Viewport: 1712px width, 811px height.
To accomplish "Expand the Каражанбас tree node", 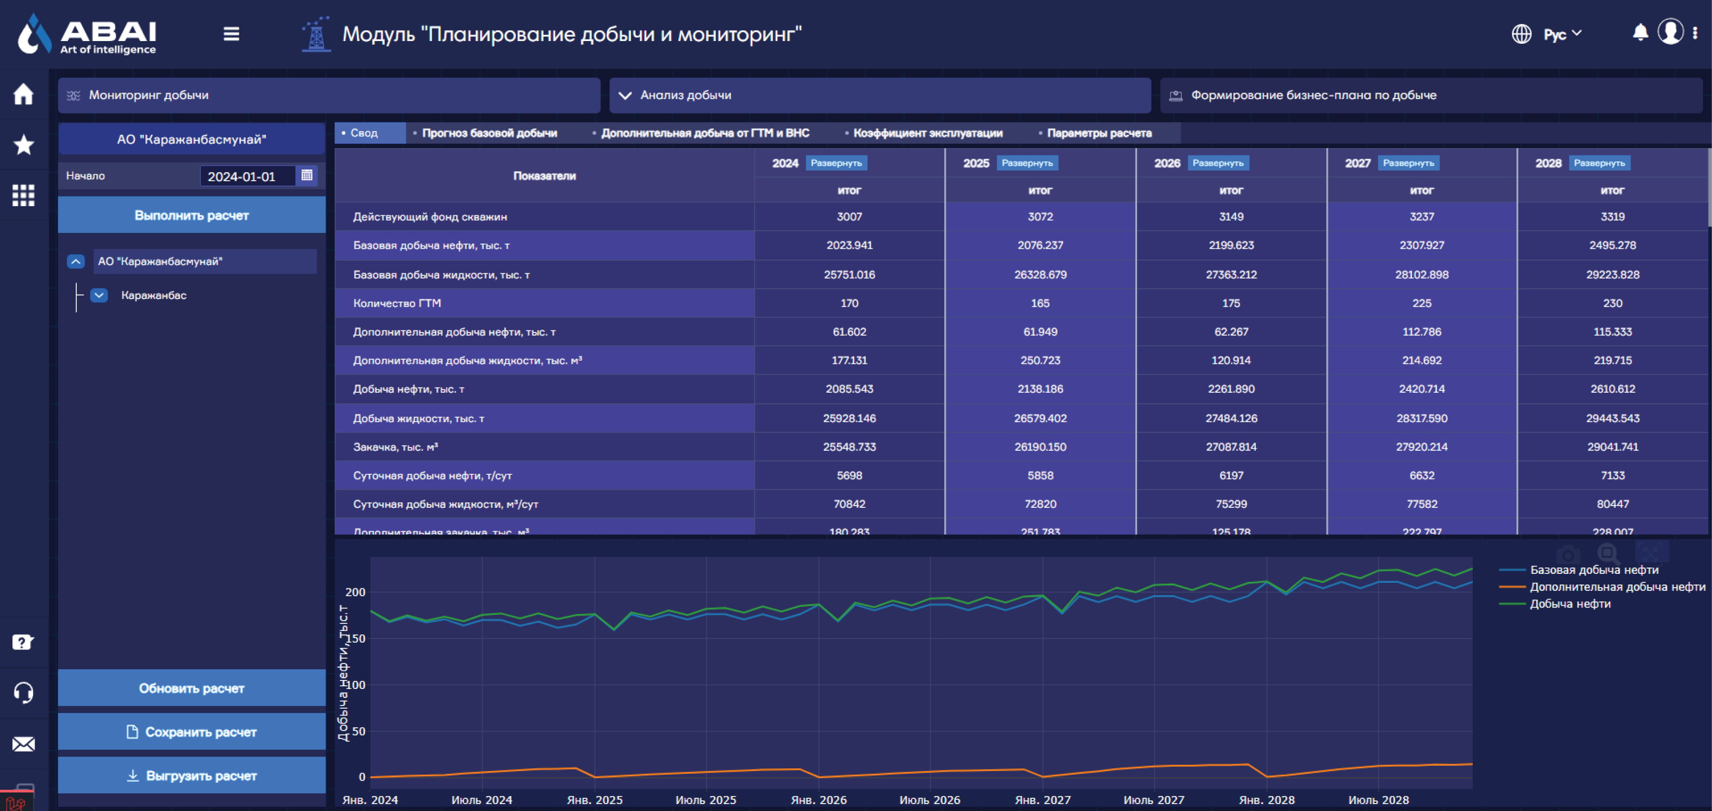I will [x=99, y=295].
